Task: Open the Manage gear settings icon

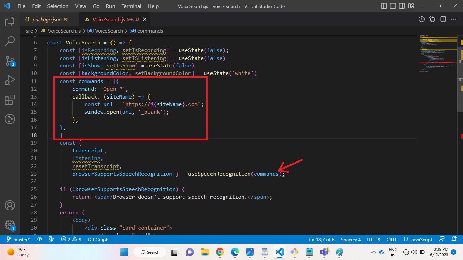Action: [9, 224]
